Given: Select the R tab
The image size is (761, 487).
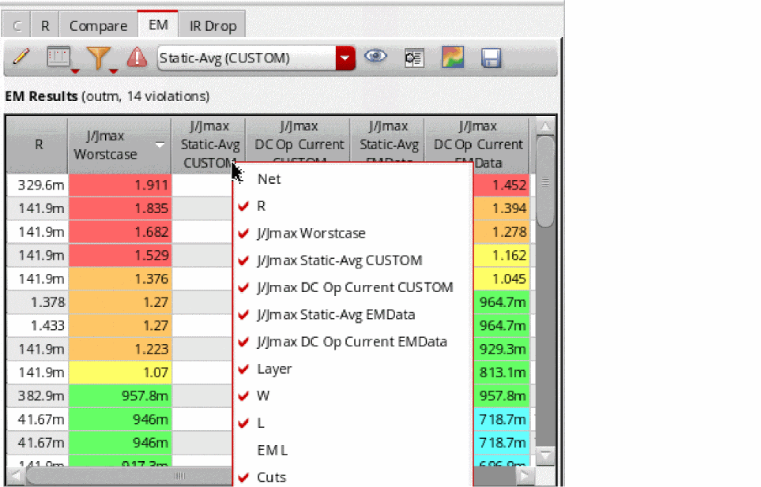Looking at the screenshot, I should tap(45, 26).
